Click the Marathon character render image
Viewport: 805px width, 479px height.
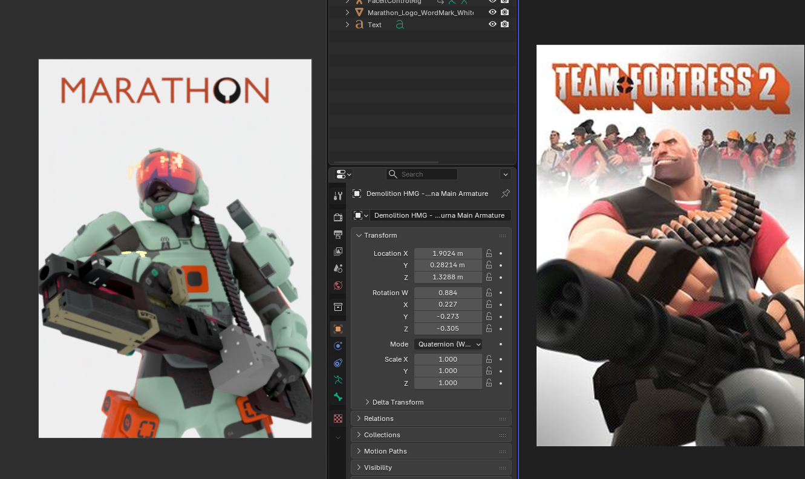click(175, 249)
